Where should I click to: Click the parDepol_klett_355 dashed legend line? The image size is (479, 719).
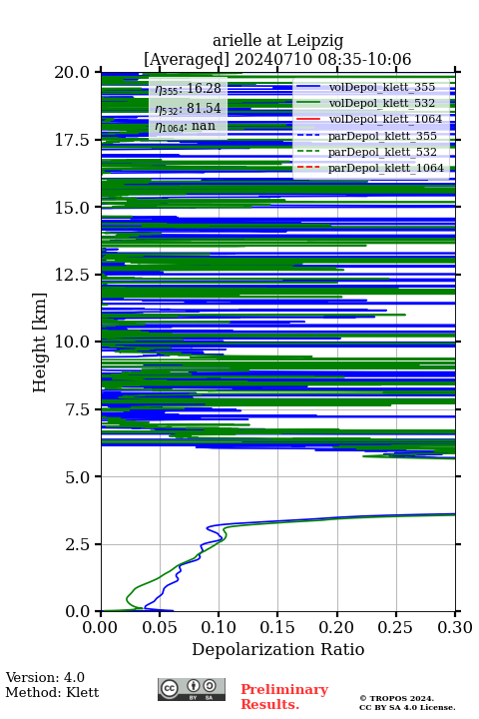coord(308,136)
